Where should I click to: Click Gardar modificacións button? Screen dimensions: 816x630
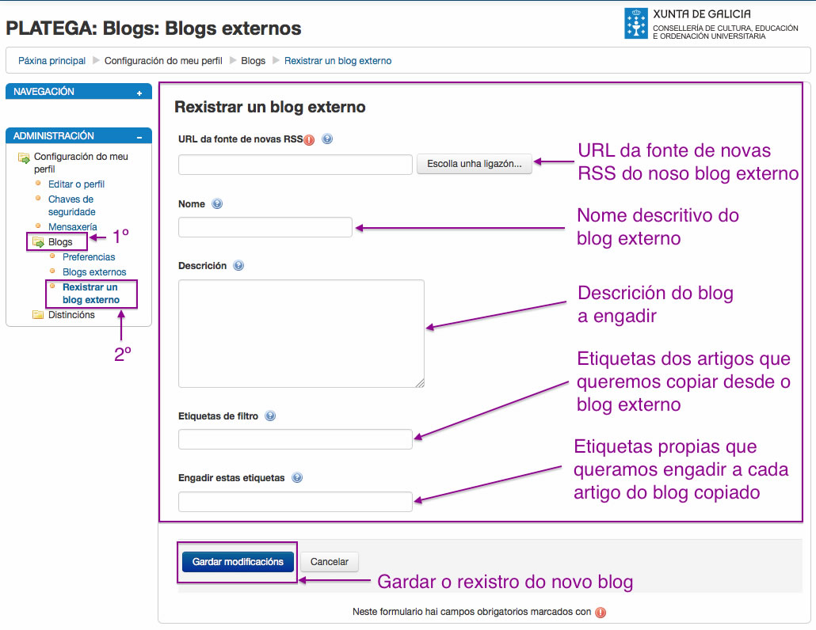coord(236,561)
